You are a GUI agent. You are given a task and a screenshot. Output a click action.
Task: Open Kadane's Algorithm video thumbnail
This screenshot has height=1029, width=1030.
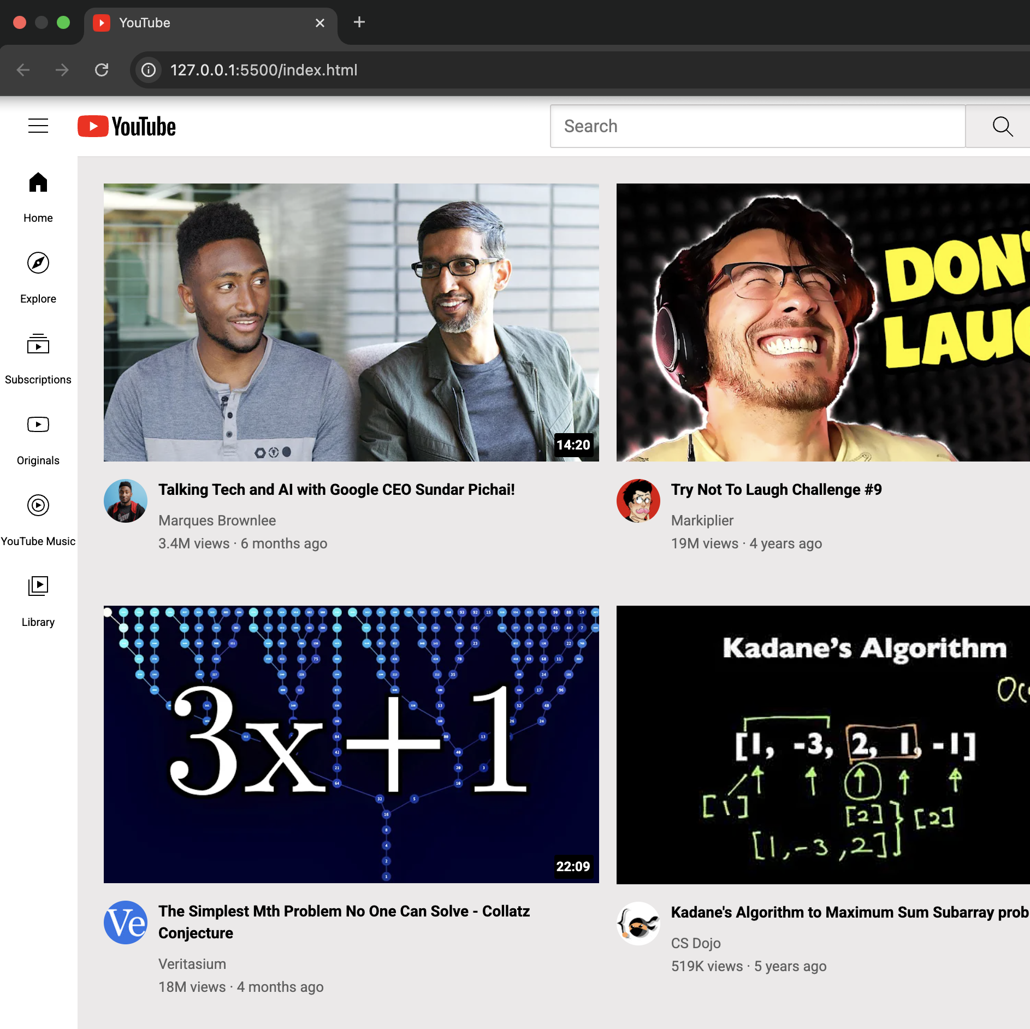point(823,744)
